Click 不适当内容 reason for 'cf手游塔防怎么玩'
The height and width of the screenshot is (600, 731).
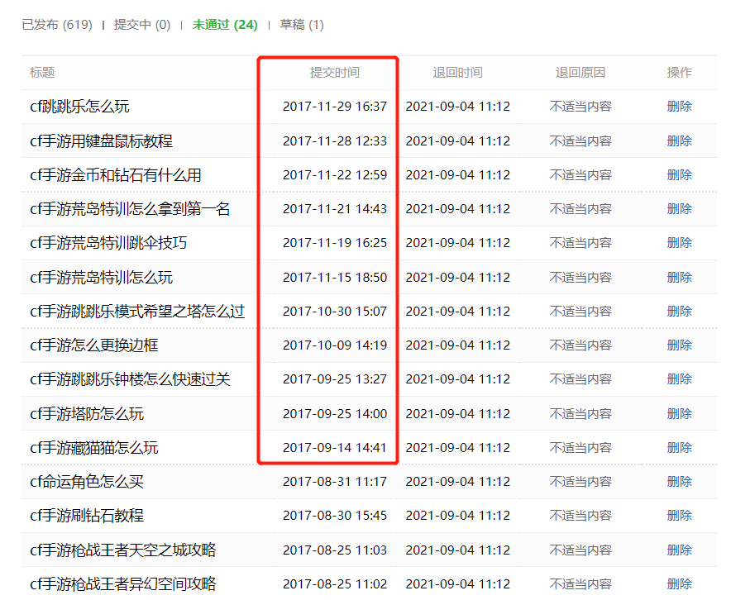580,414
